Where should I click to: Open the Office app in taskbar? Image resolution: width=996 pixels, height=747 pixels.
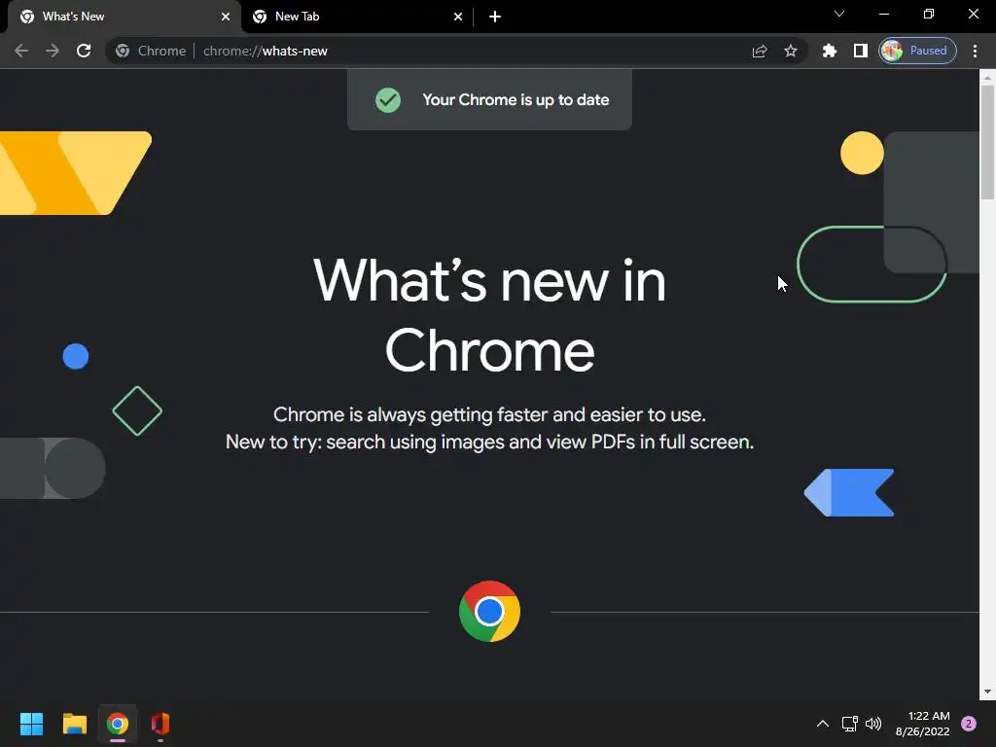pyautogui.click(x=160, y=724)
